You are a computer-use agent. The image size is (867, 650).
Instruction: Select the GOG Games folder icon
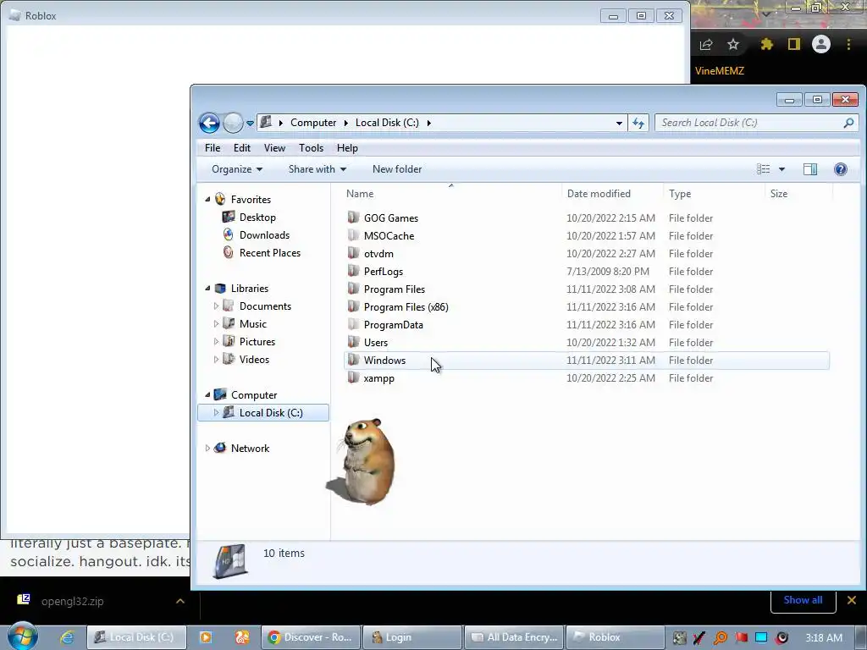point(353,218)
